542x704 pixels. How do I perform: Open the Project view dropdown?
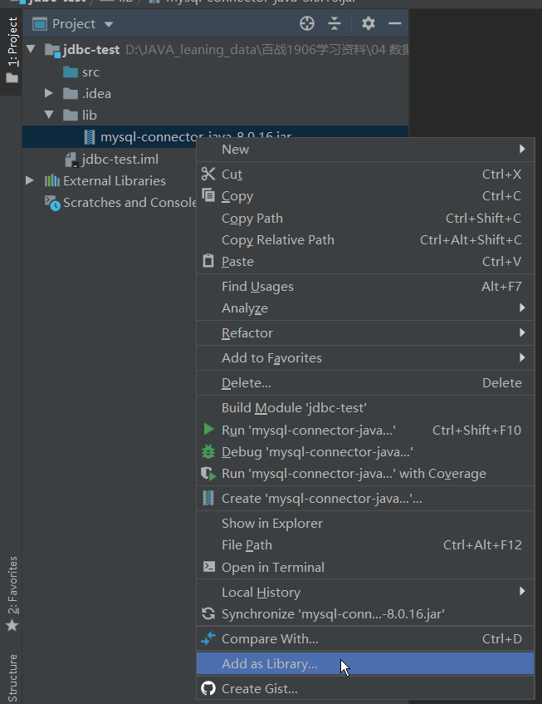pyautogui.click(x=109, y=24)
